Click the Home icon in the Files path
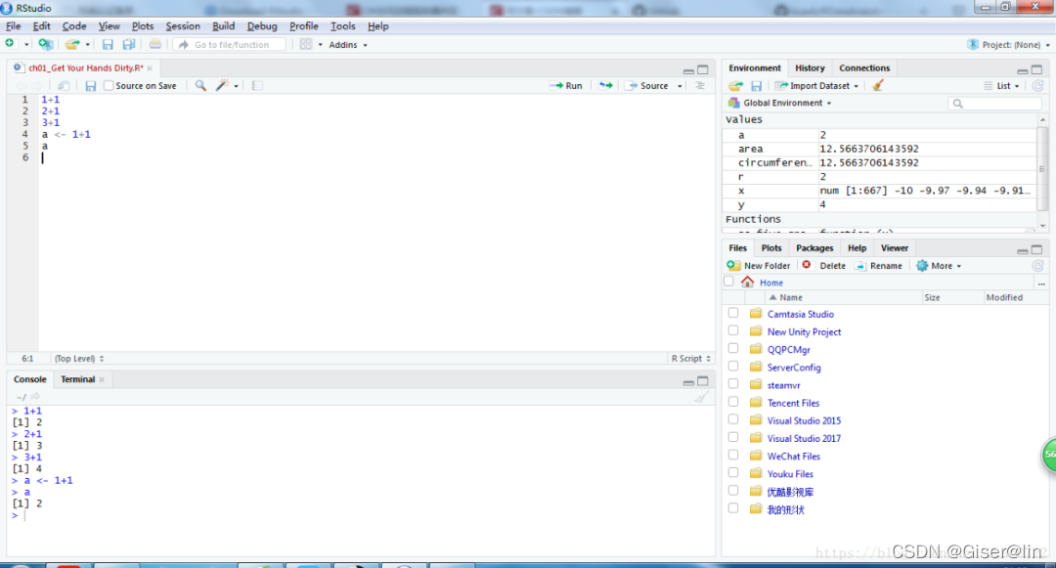This screenshot has width=1056, height=568. 748,282
